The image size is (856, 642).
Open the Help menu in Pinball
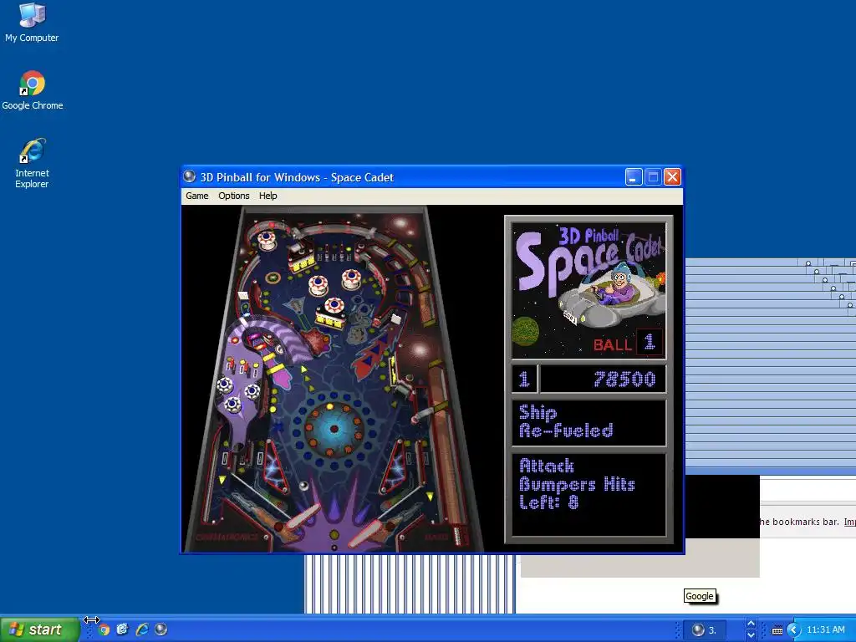(267, 196)
